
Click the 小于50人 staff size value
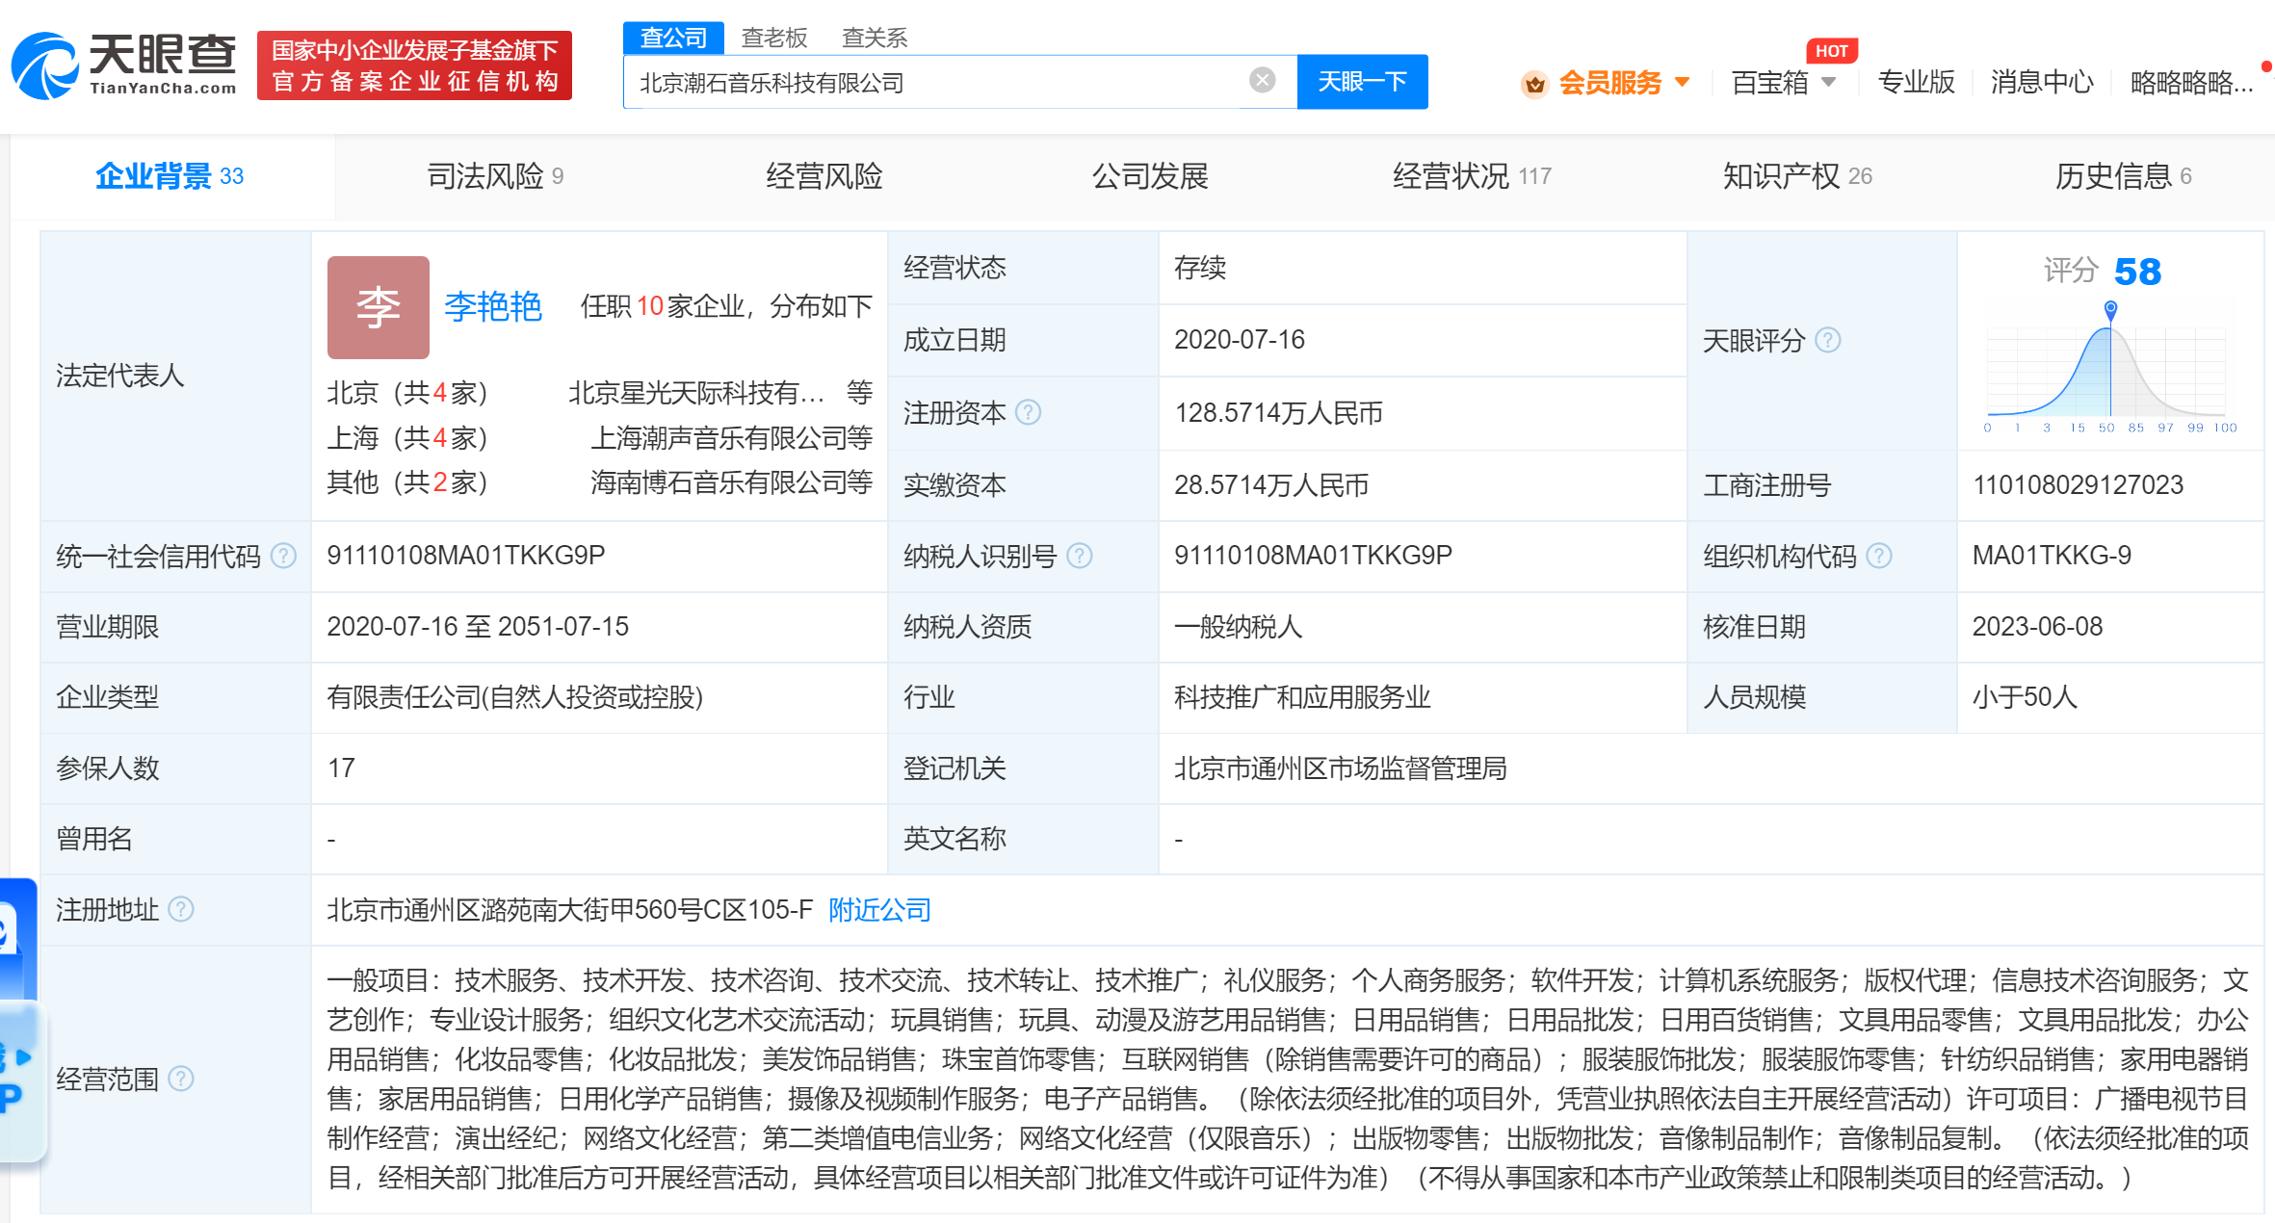pos(2025,697)
